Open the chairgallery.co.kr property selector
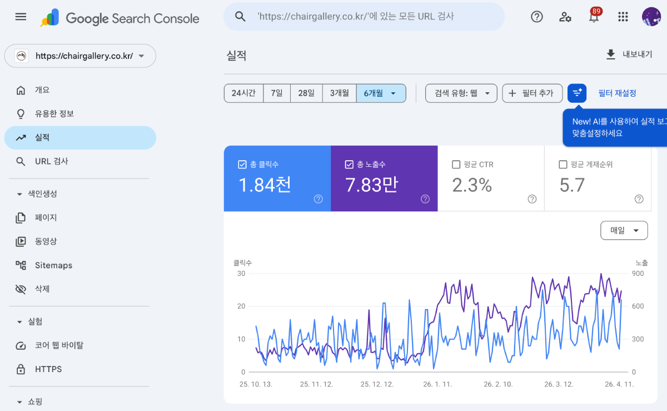 coord(80,56)
